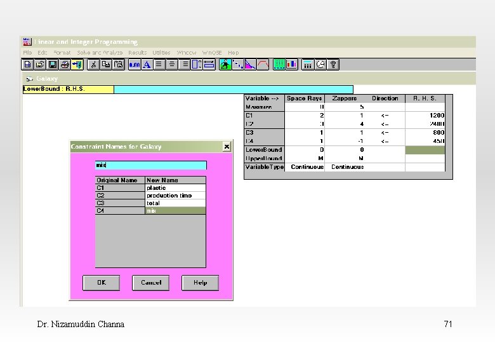Select the highlighted LowerBound R.H.S. cell

point(425,150)
